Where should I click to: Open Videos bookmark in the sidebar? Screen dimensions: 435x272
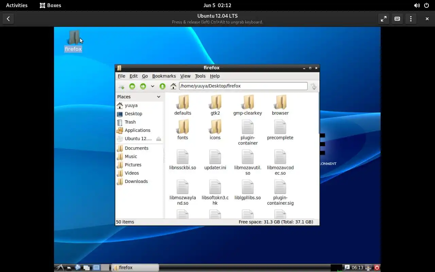[x=139, y=173]
